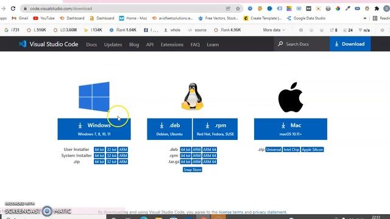Select User Installer 64 bit
Image resolution: width=390 pixels, height=219 pixels.
(99, 150)
